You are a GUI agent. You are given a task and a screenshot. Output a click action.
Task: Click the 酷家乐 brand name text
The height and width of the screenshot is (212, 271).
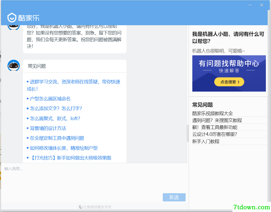point(29,18)
